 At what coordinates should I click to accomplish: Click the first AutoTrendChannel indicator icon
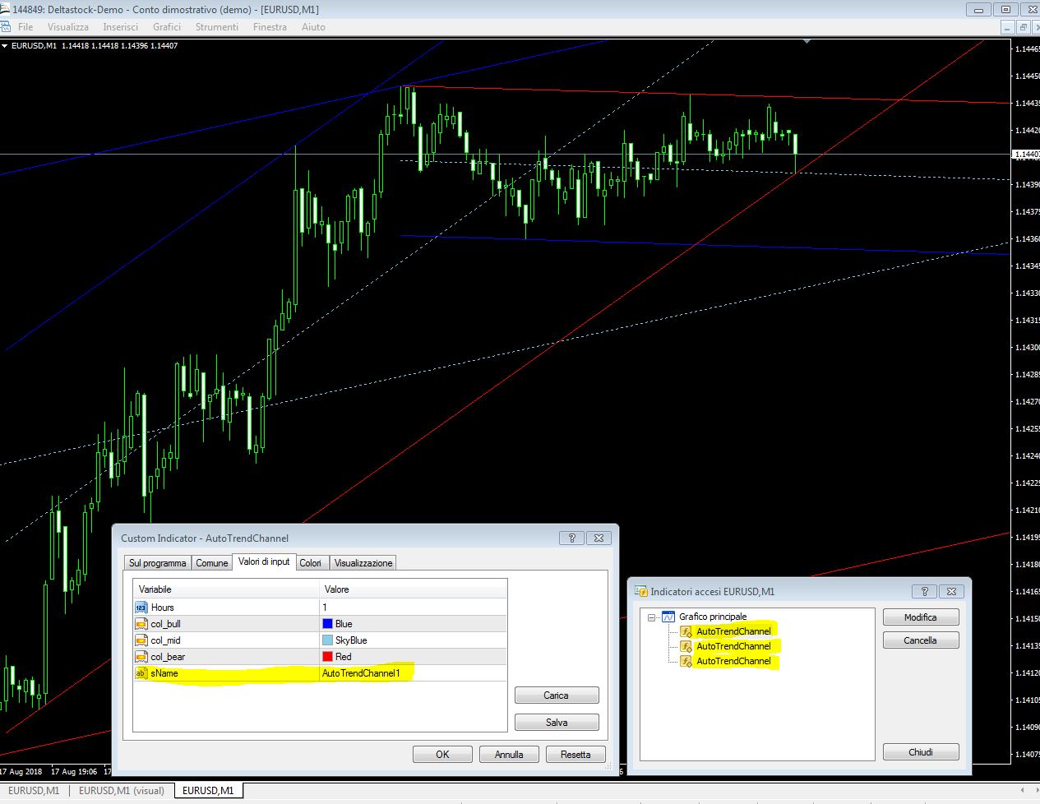click(686, 631)
